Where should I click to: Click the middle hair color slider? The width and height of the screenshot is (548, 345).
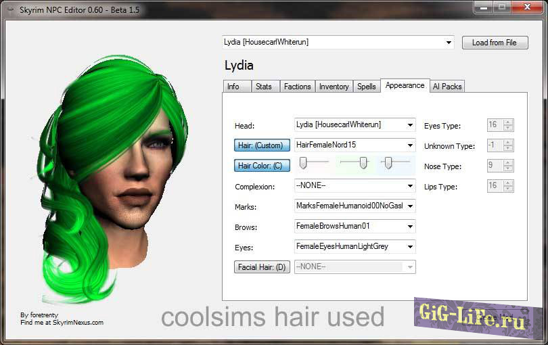(363, 162)
